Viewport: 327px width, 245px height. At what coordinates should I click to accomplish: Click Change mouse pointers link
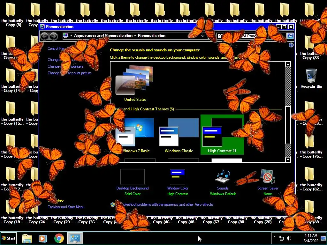65,66
